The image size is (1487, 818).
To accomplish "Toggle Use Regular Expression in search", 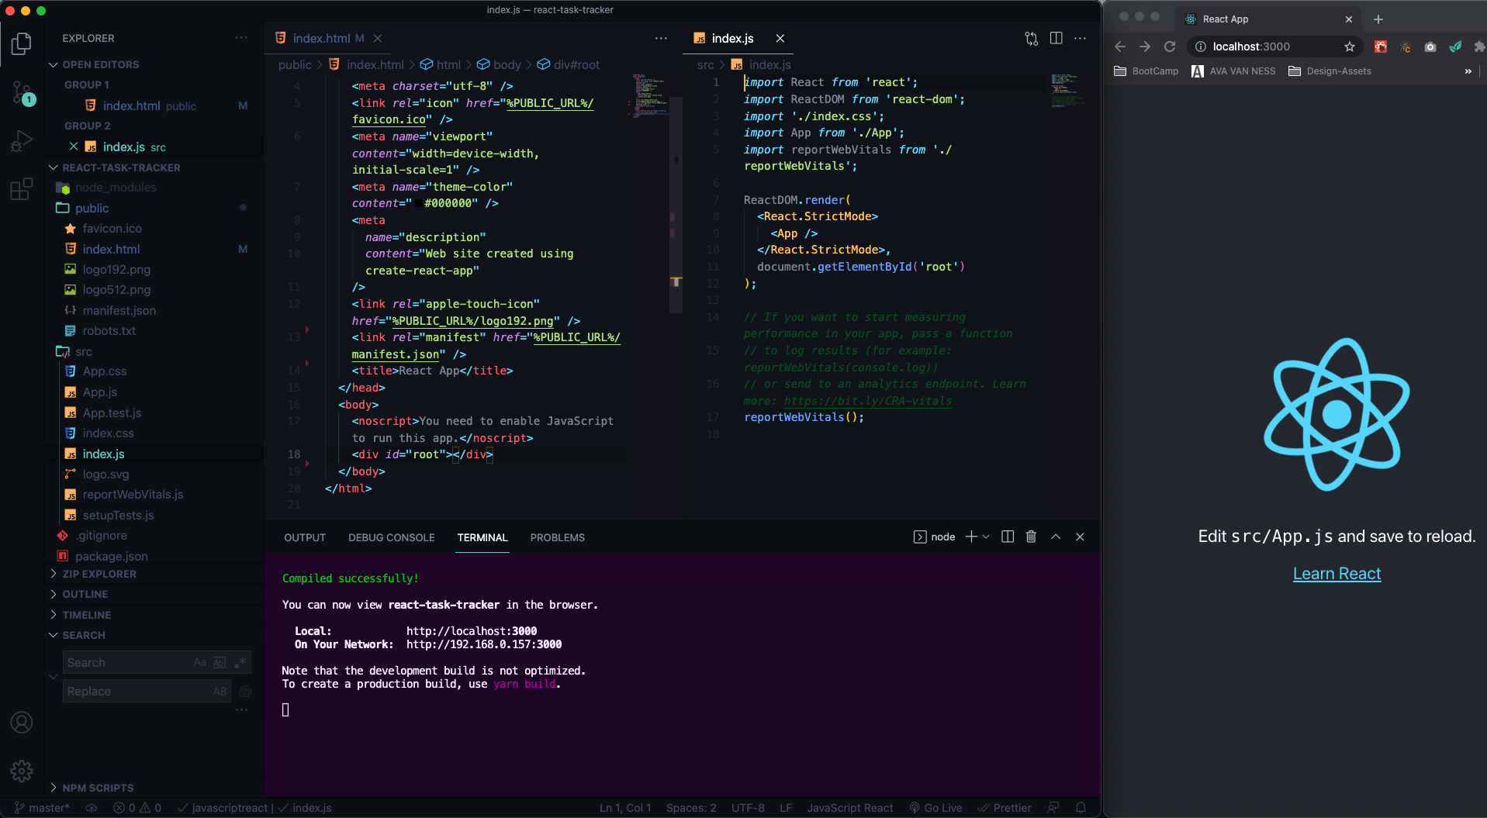I will click(240, 662).
